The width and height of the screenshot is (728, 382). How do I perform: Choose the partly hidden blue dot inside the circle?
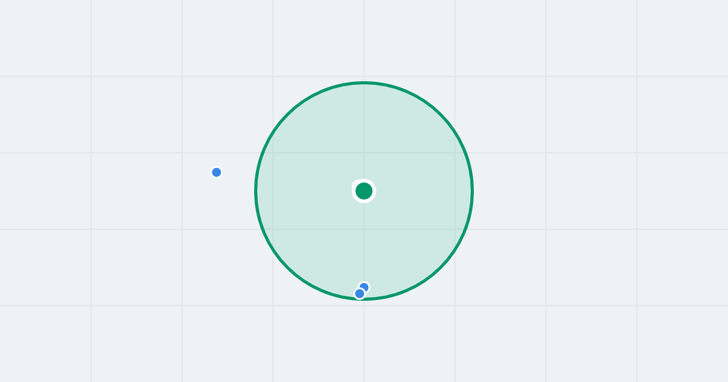365,286
